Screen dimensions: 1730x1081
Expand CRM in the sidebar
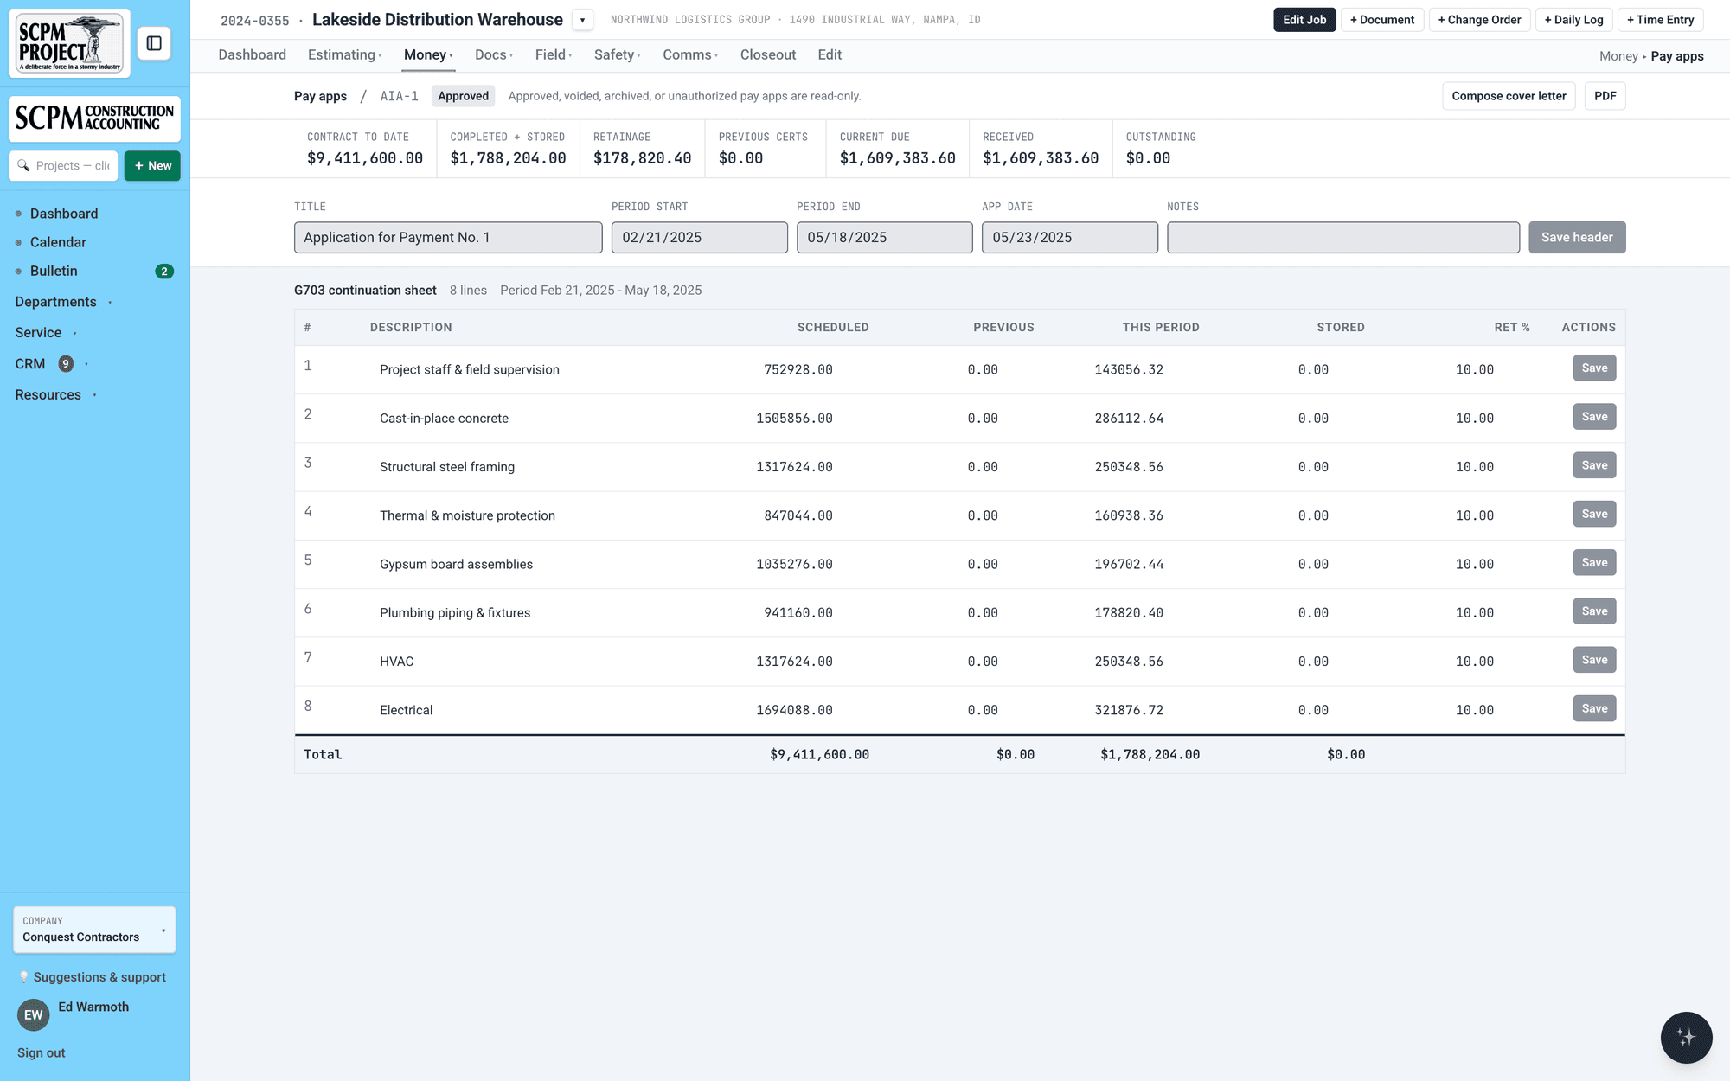pyautogui.click(x=52, y=364)
